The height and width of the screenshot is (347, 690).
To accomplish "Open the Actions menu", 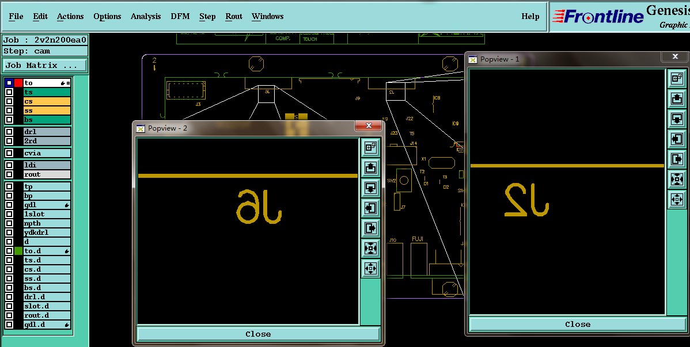I will 70,16.
